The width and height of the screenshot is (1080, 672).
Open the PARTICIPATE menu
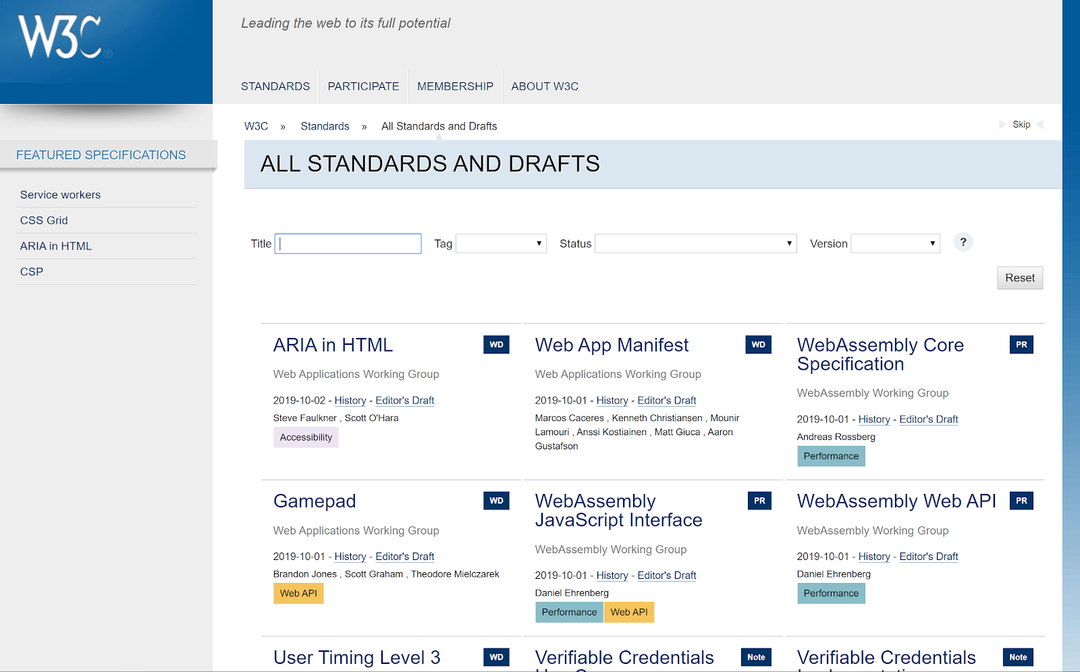click(x=363, y=86)
